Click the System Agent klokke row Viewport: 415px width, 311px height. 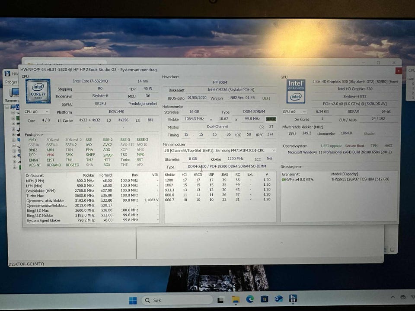click(x=92, y=220)
